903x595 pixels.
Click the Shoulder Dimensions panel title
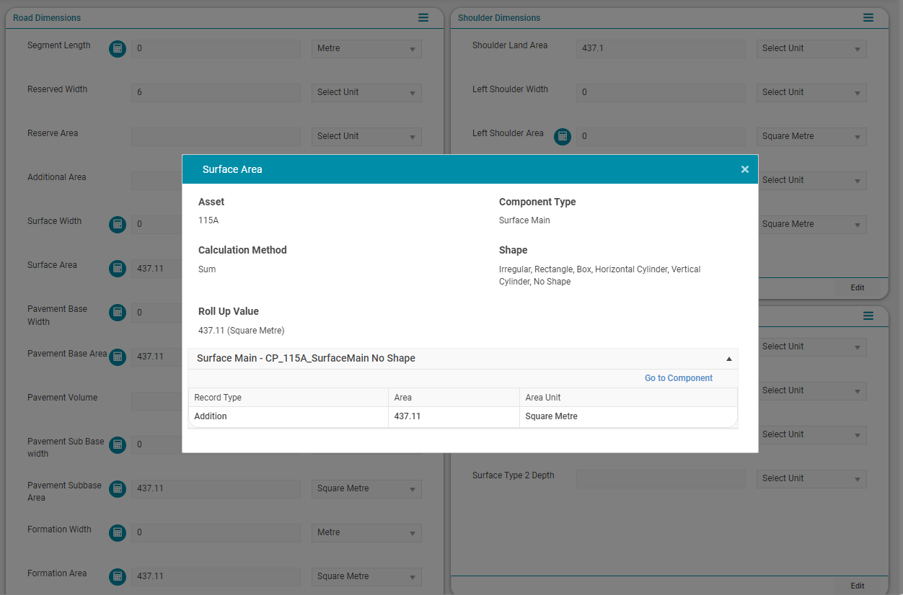pyautogui.click(x=499, y=18)
